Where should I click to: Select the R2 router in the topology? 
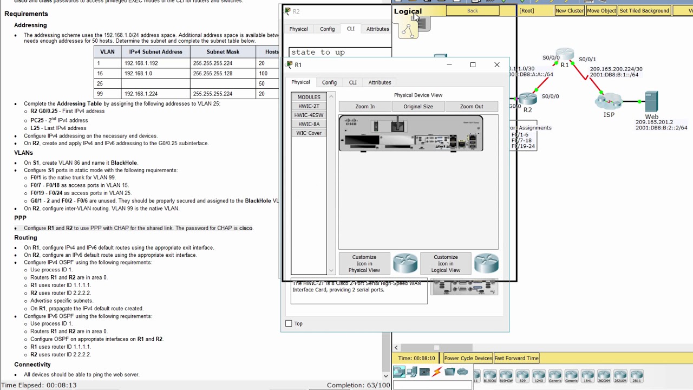(527, 99)
